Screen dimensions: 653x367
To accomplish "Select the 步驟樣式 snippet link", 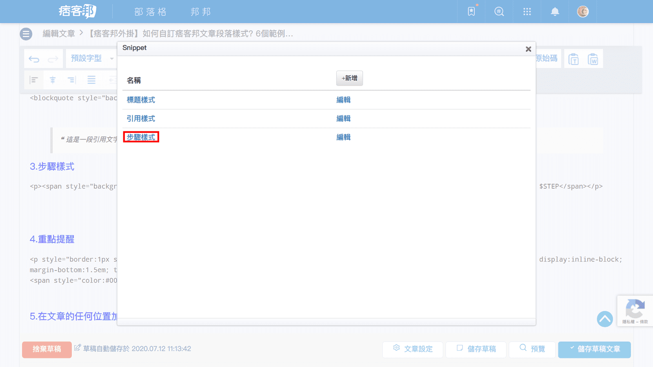I will click(141, 137).
